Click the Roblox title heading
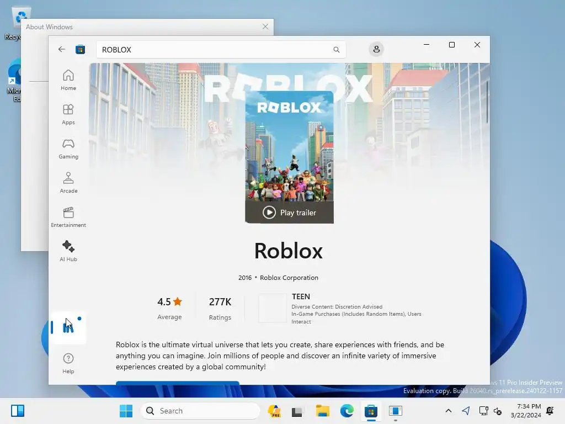This screenshot has width=565, height=424. (288, 251)
